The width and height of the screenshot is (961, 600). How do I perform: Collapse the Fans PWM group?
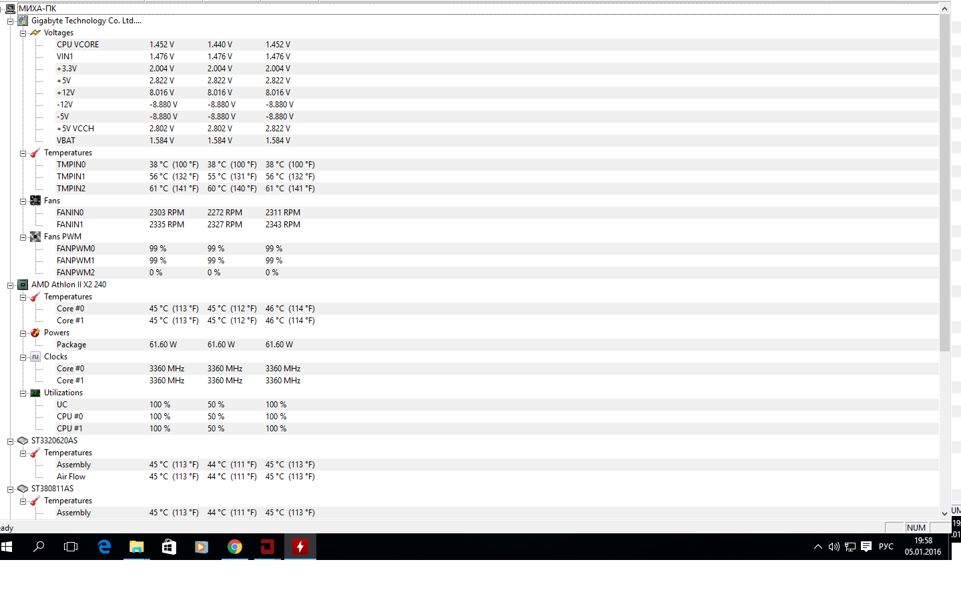[23, 237]
